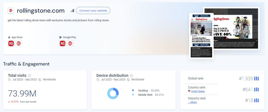Click the Traffic & Engagement heading

pos(26,64)
